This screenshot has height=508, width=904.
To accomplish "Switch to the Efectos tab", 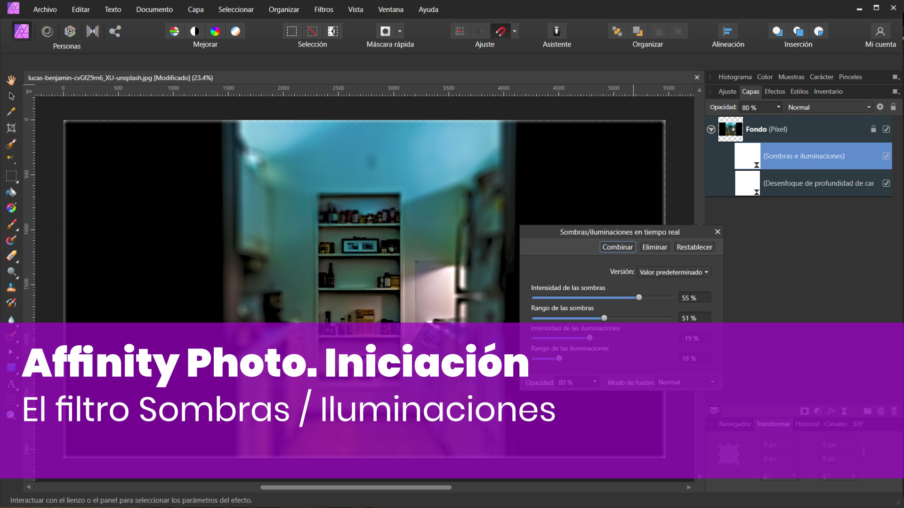I will click(775, 91).
